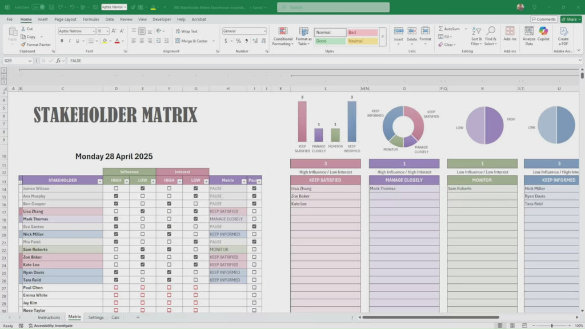Check High Influence box for James Wilson

click(x=116, y=188)
